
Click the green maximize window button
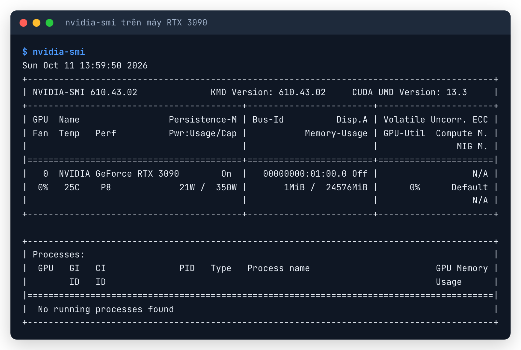click(x=49, y=23)
